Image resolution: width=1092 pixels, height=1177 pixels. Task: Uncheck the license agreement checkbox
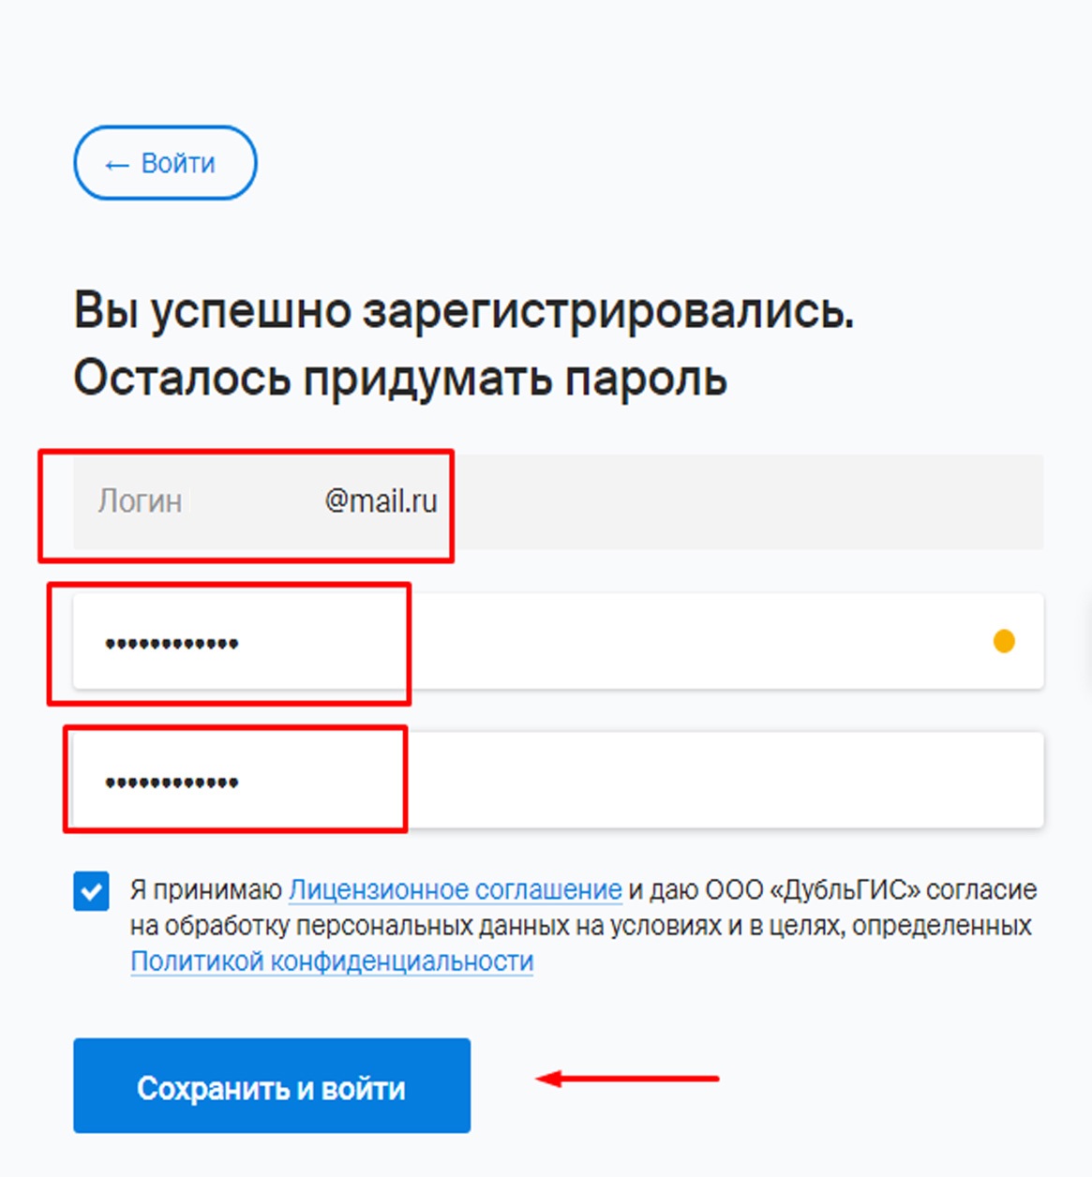91,891
